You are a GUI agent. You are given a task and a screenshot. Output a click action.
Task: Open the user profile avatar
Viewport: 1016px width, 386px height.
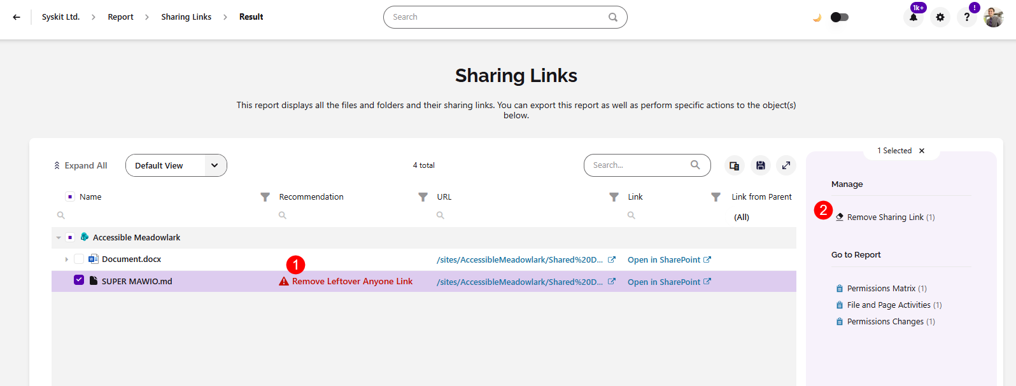pyautogui.click(x=993, y=17)
